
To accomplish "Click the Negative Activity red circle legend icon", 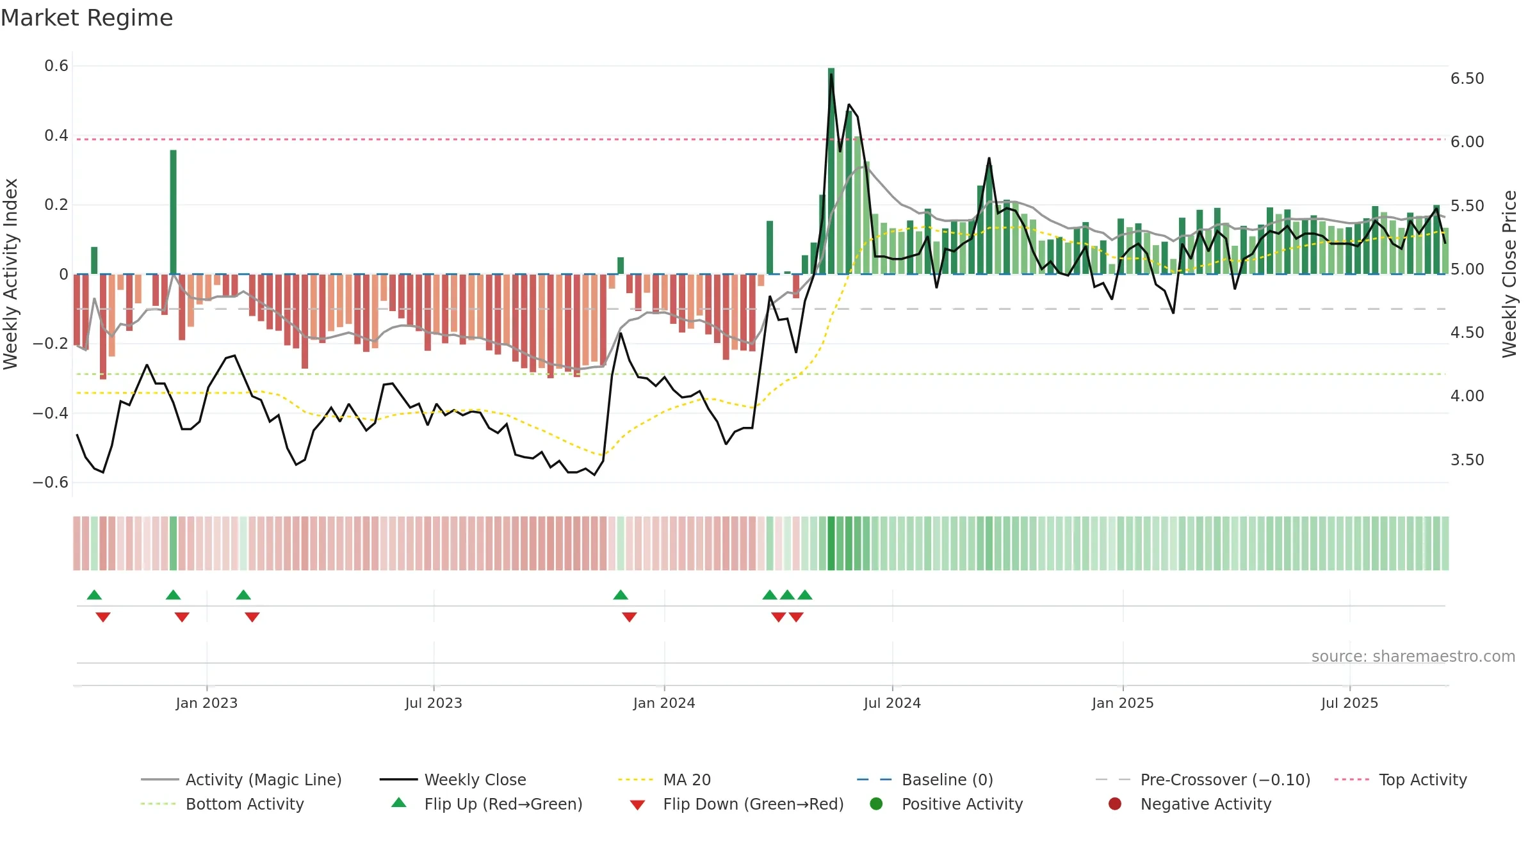I will coord(1115,803).
